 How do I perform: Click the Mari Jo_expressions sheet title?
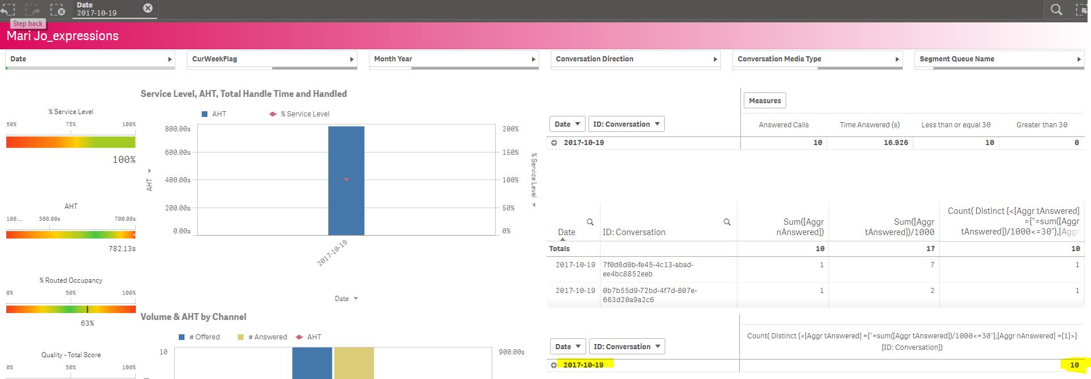pyautogui.click(x=62, y=36)
